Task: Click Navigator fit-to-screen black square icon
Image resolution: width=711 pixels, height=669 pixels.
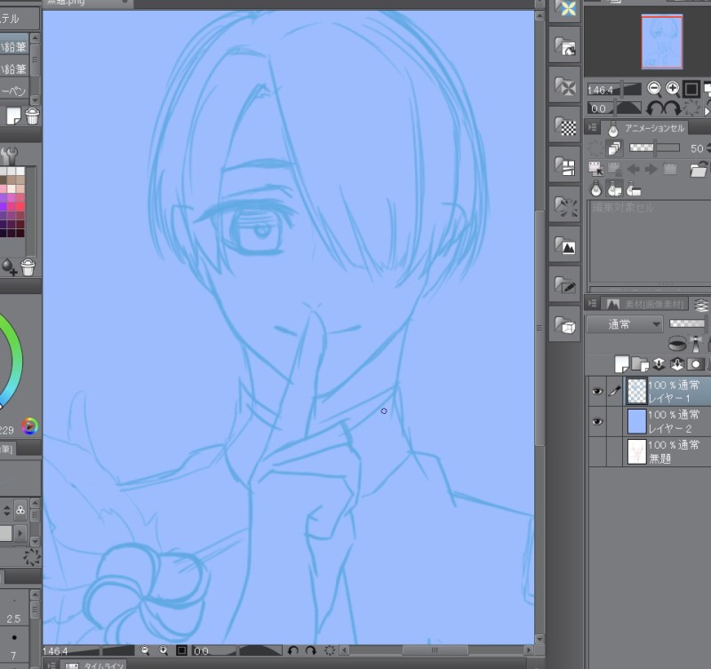Action: 691,89
